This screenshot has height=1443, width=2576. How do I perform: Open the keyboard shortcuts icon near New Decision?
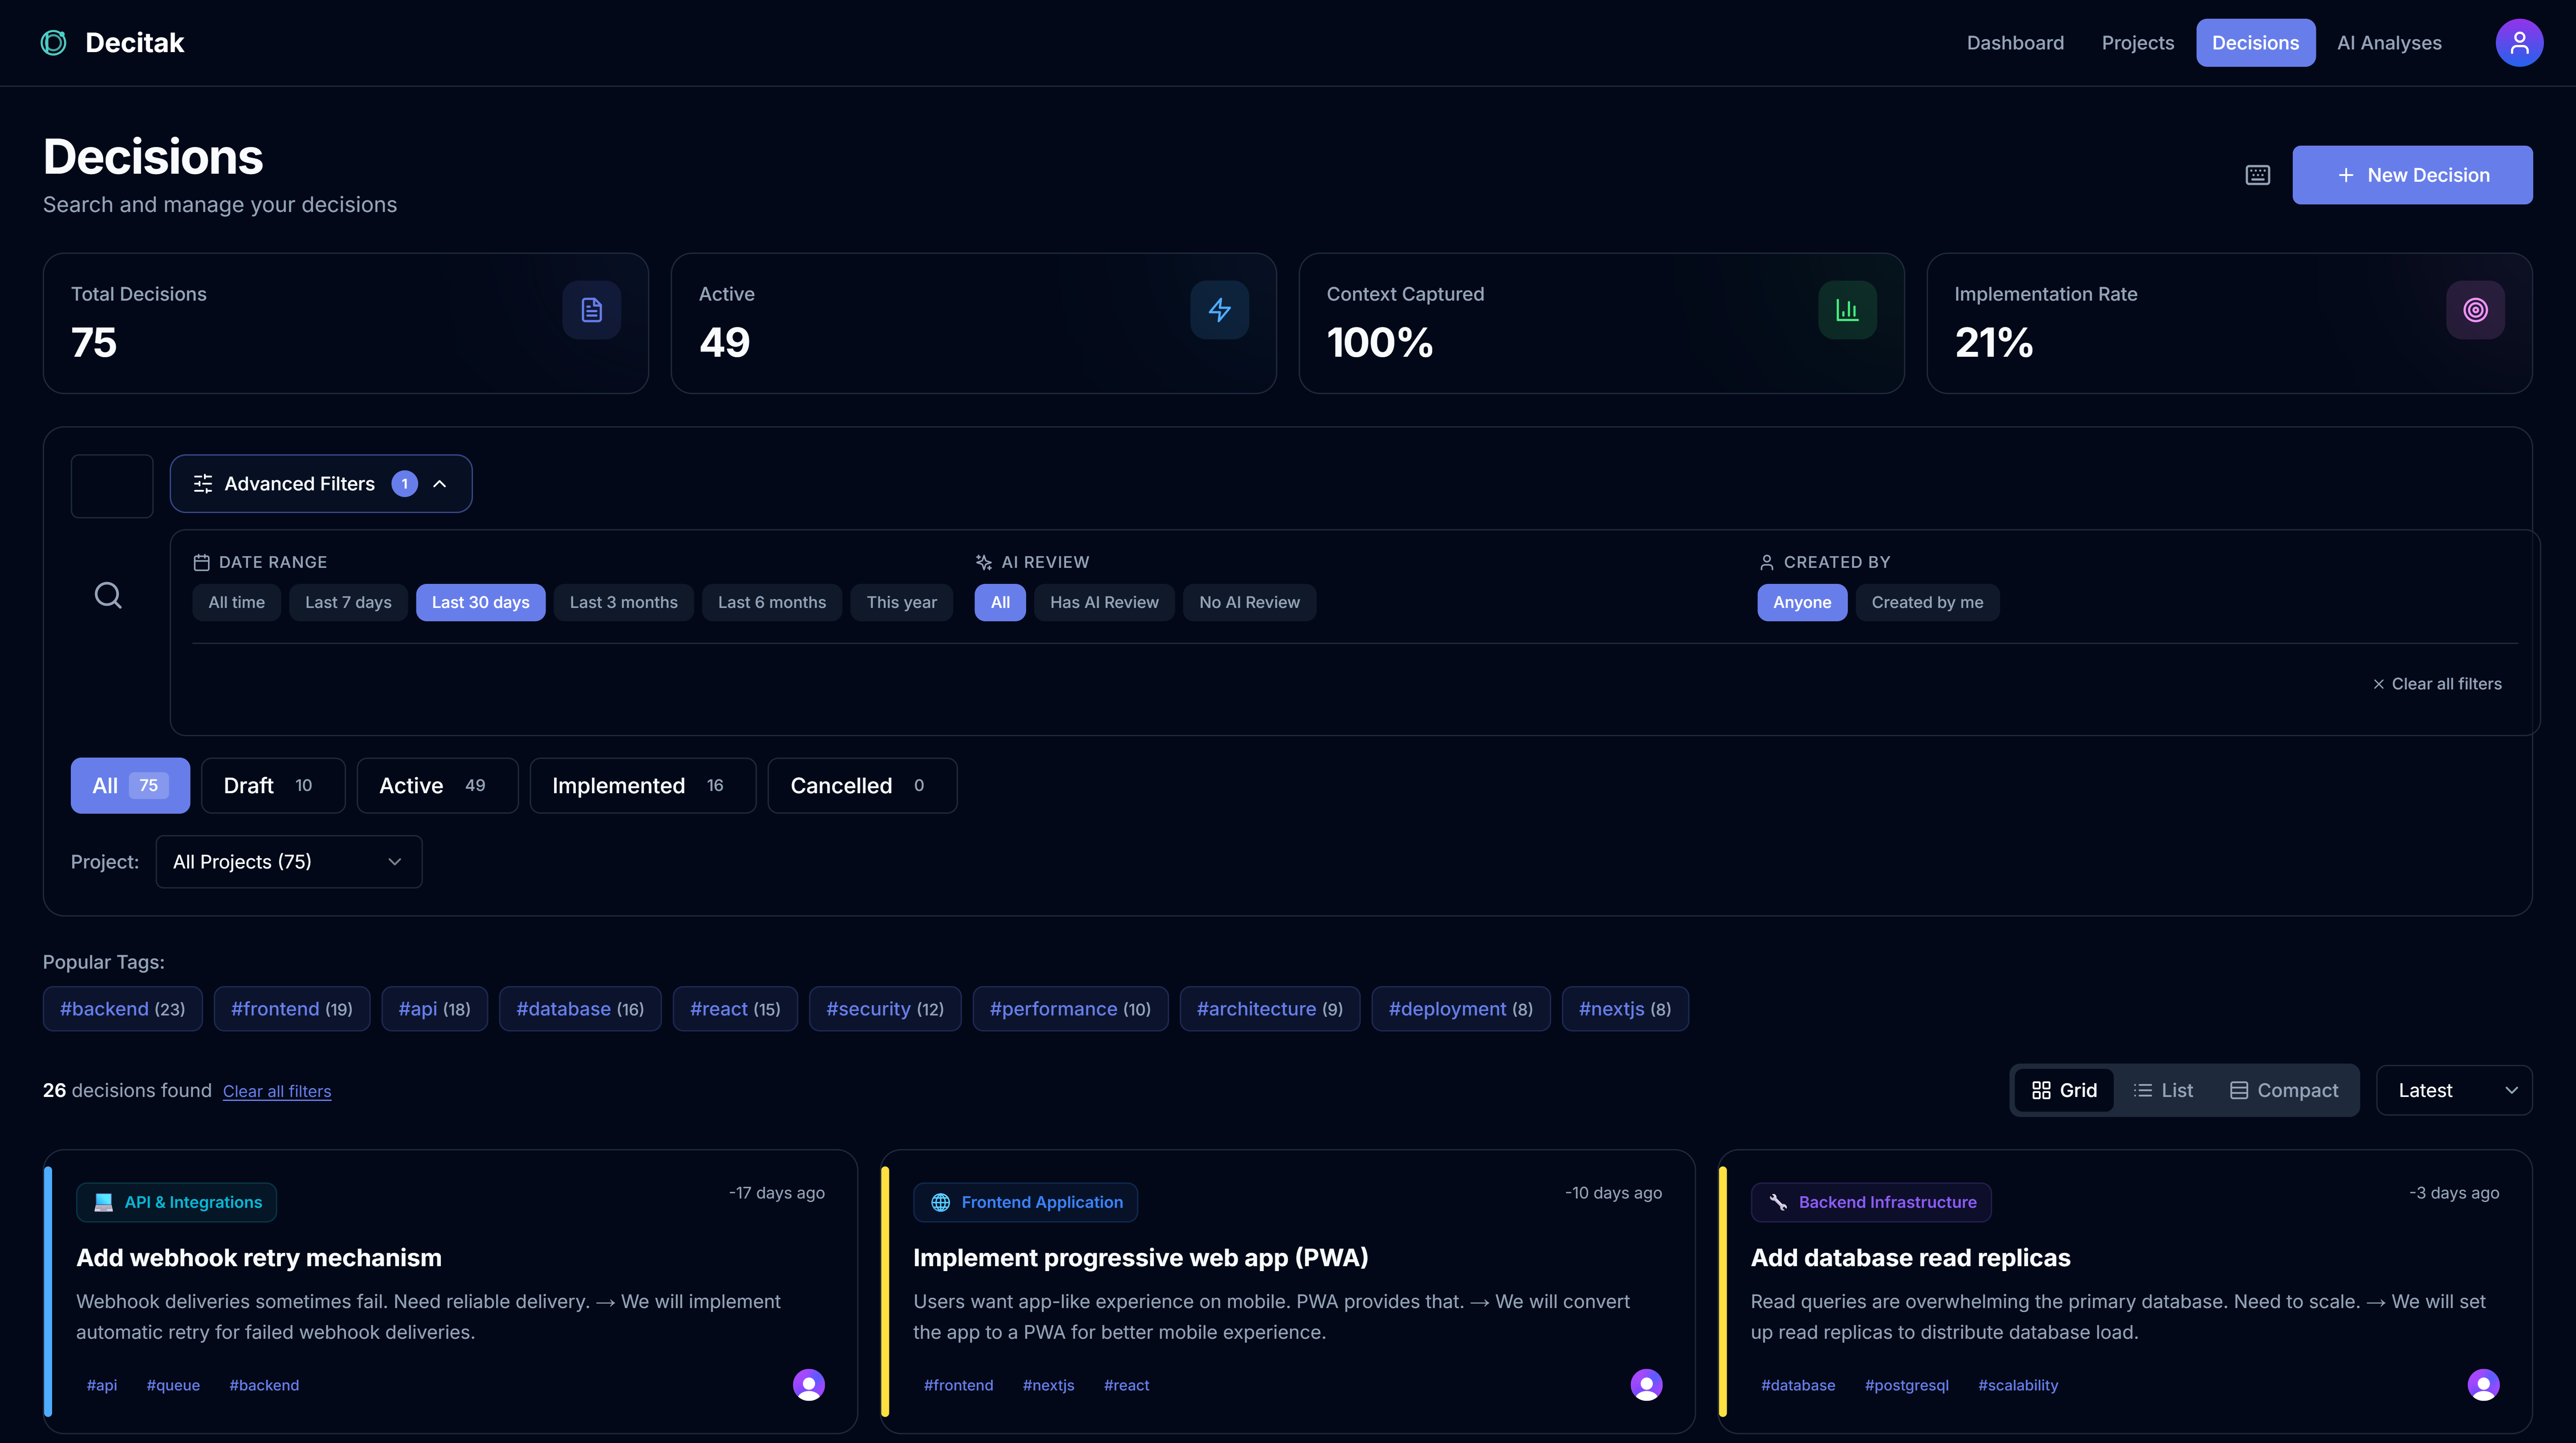point(2258,174)
